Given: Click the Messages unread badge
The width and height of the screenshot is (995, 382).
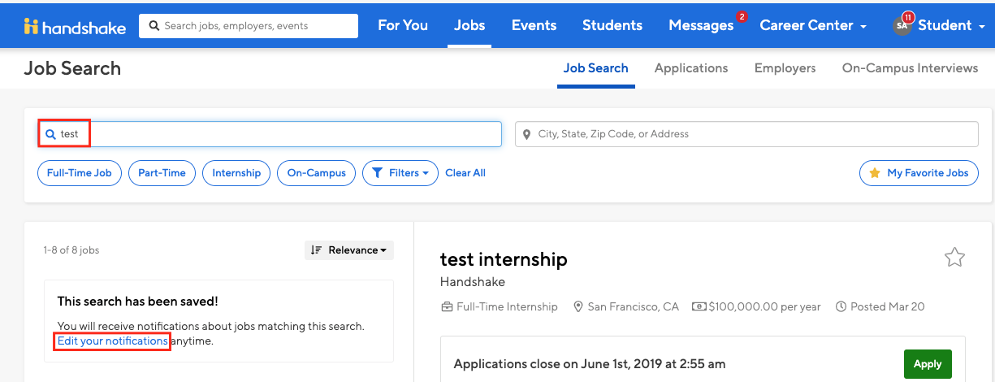Looking at the screenshot, I should pyautogui.click(x=742, y=16).
